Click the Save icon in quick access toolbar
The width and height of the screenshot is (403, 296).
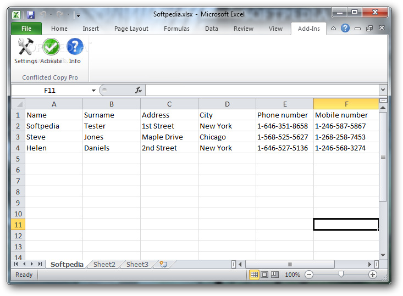[x=31, y=15]
